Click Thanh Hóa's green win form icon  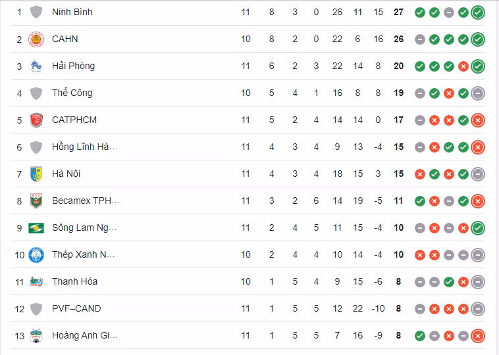tap(449, 282)
